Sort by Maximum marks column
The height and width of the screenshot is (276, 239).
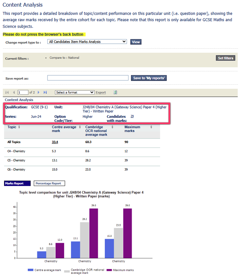click(x=151, y=127)
